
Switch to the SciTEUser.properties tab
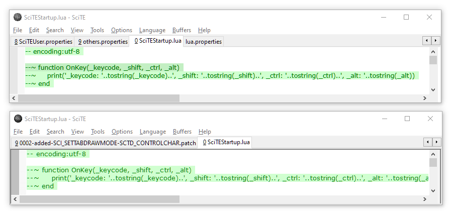(x=43, y=42)
